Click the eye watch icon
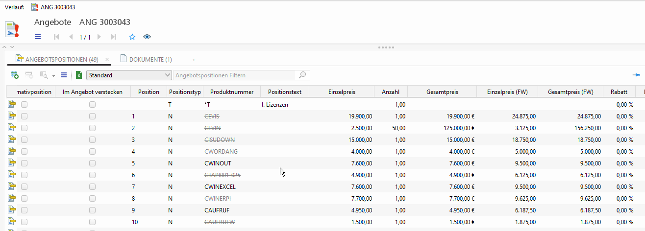The width and height of the screenshot is (645, 231). point(147,37)
